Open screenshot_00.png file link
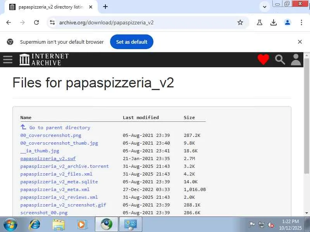The height and width of the screenshot is (232, 310). (x=44, y=212)
